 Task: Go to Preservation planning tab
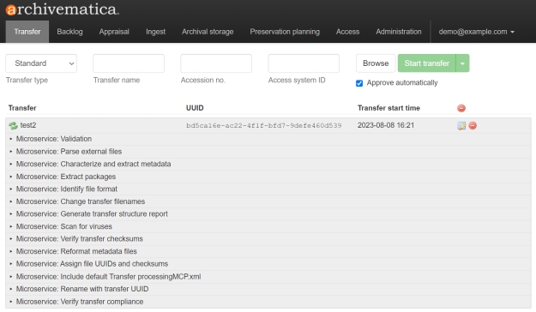coord(285,32)
